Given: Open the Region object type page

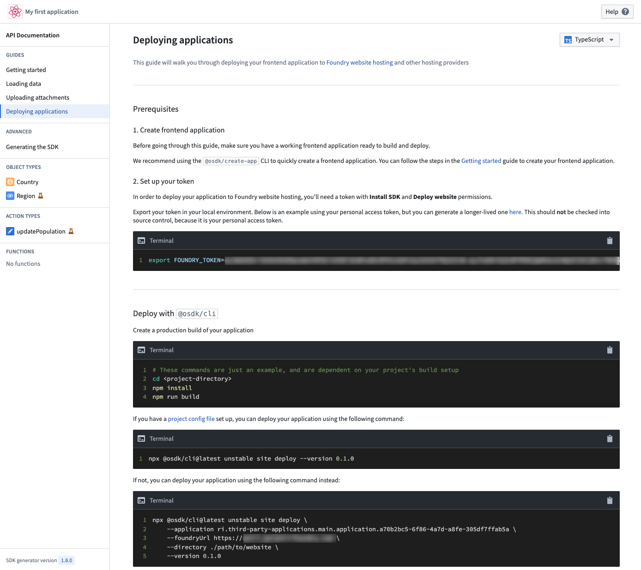Looking at the screenshot, I should click(54, 196).
